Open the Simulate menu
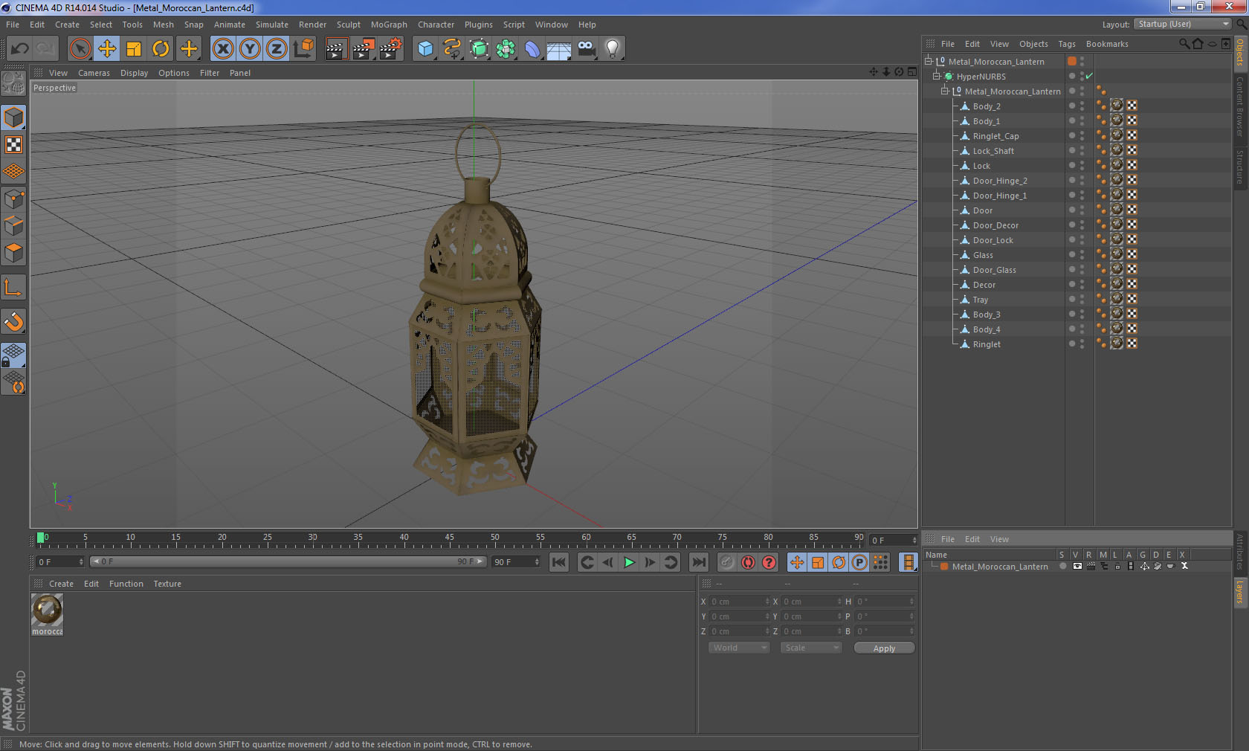Image resolution: width=1249 pixels, height=751 pixels. click(272, 25)
